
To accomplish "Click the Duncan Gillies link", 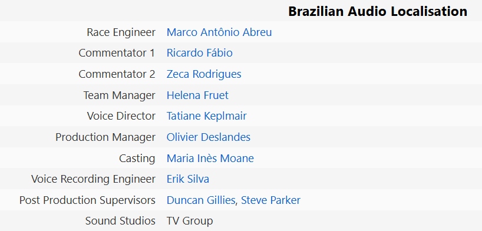I will point(201,200).
